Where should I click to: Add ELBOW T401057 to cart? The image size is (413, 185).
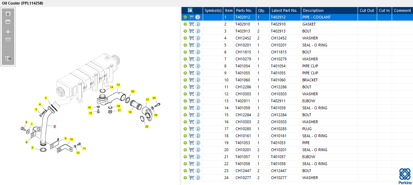pos(192,157)
